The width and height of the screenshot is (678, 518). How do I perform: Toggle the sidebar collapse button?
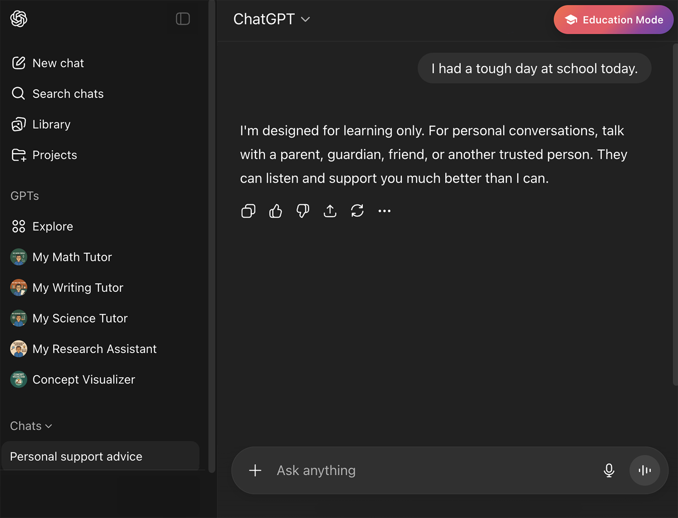tap(183, 19)
